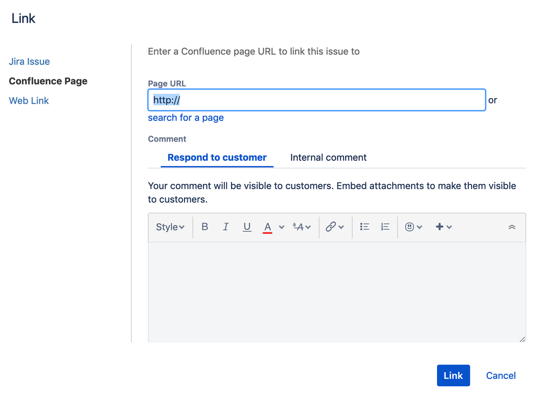Insert a numbered list
Viewport: 539px width, 395px height.
coord(385,227)
